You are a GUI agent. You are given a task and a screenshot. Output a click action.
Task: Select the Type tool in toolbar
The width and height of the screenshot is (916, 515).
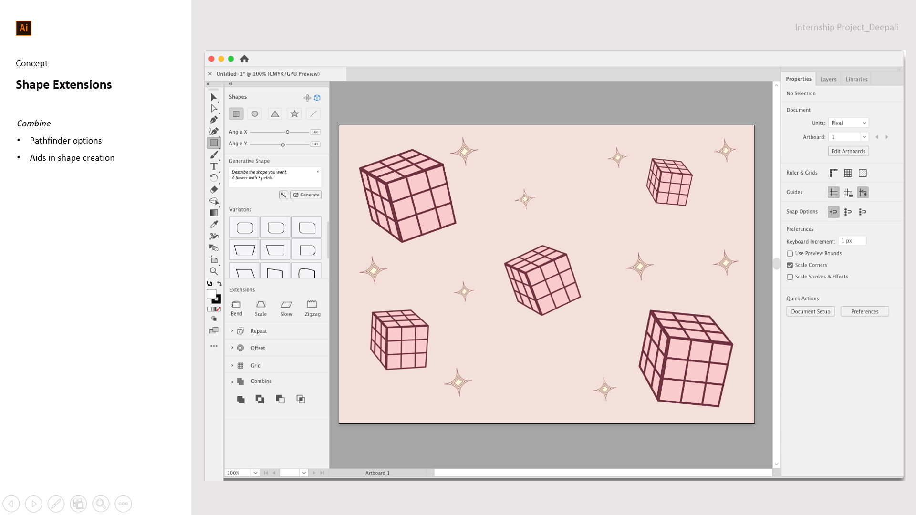[x=214, y=166]
